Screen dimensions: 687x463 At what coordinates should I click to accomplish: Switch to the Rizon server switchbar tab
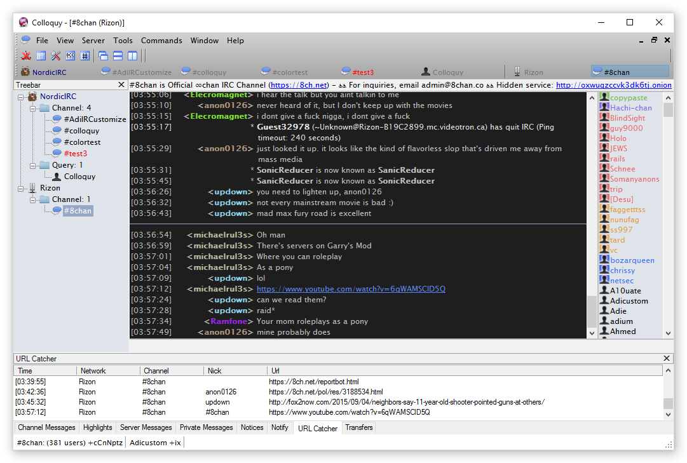coord(549,71)
